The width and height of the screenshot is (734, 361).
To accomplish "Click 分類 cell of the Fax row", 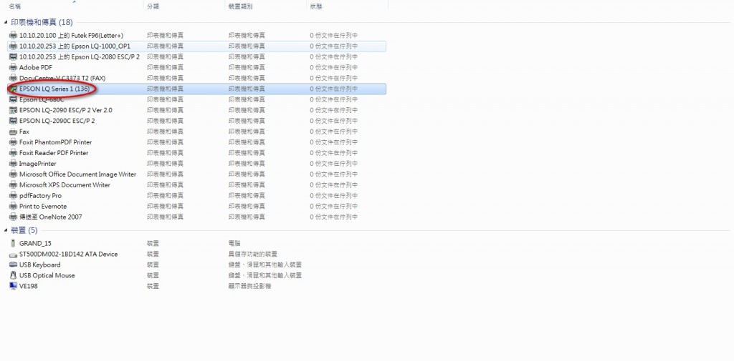I will pyautogui.click(x=166, y=132).
